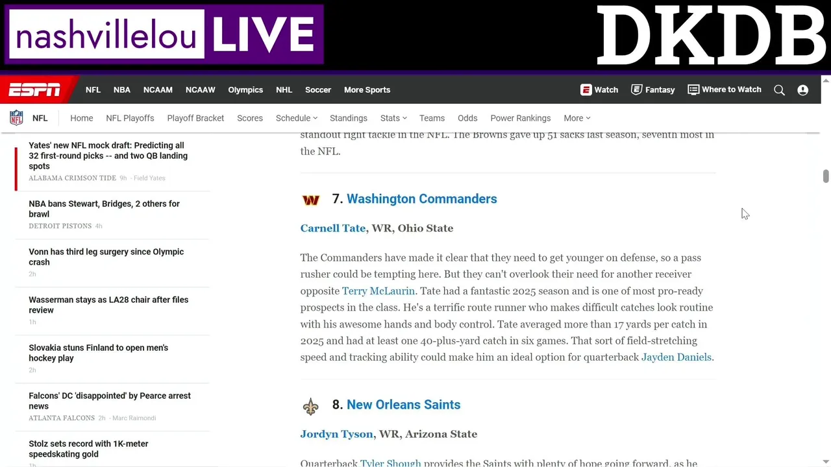Select the Scores tab
The width and height of the screenshot is (831, 467).
coord(250,118)
